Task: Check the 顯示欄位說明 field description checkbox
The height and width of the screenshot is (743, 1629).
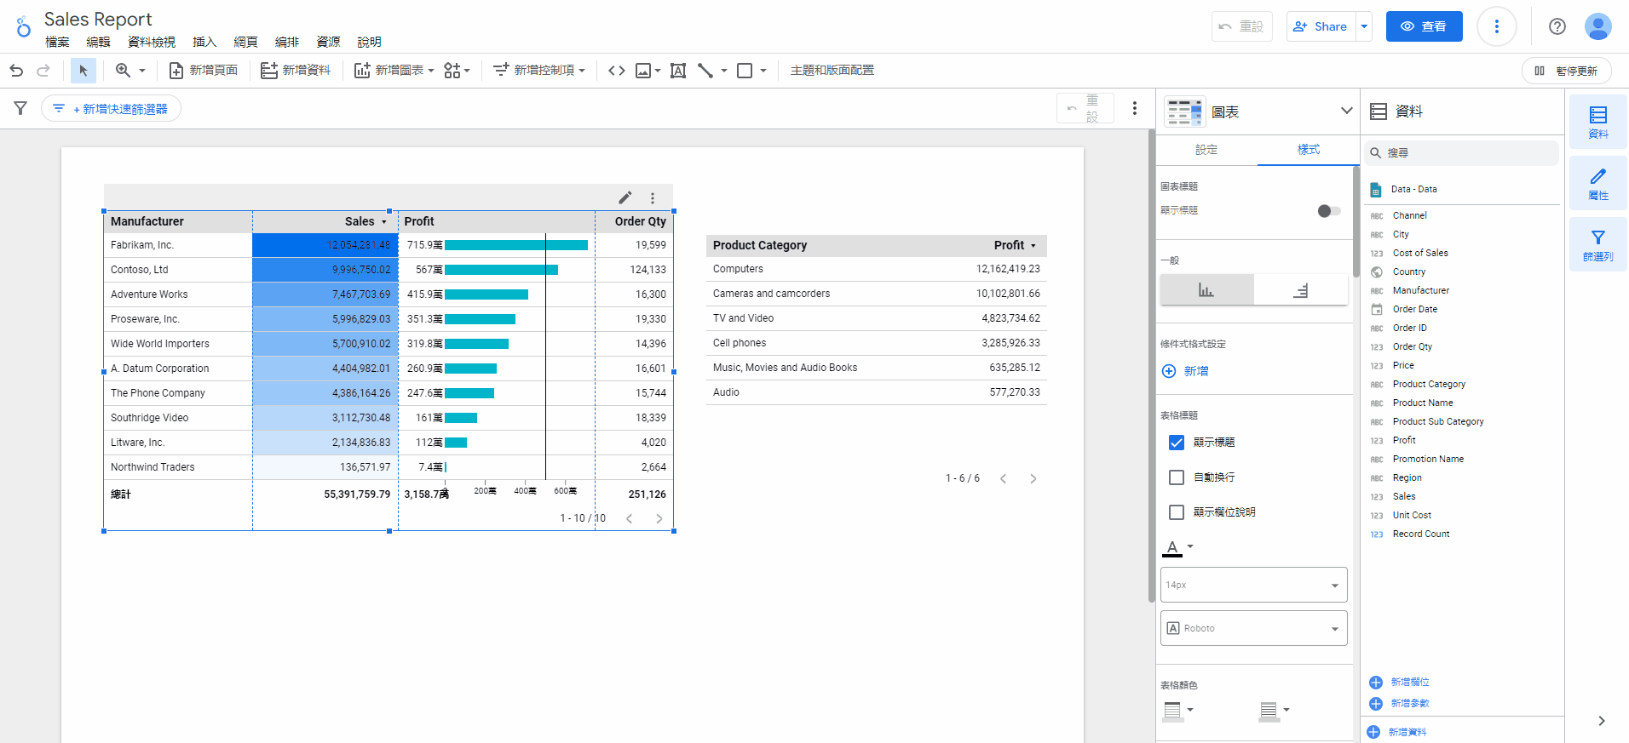Action: 1177,512
